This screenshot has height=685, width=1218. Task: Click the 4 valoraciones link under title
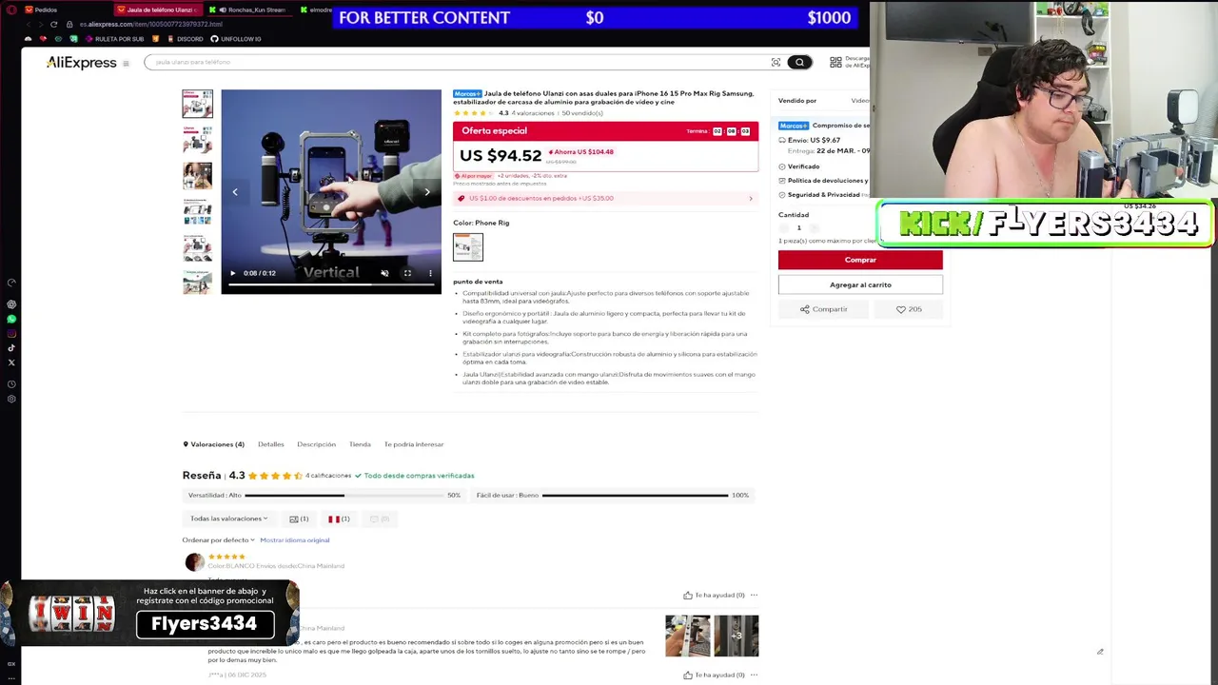point(533,113)
